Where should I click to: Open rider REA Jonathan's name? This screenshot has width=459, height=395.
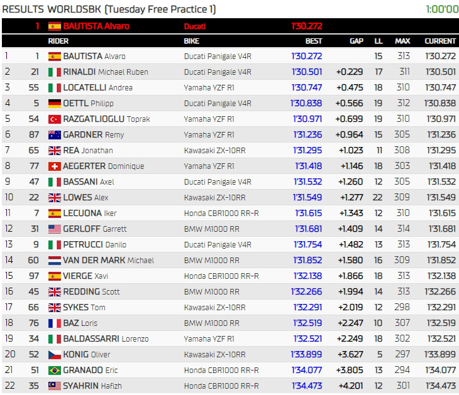click(x=88, y=151)
